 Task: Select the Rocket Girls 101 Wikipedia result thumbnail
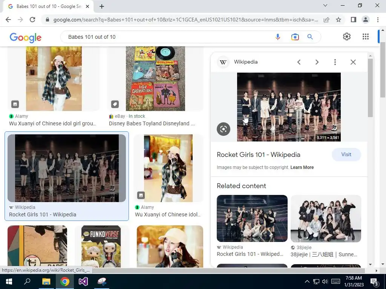point(67,168)
